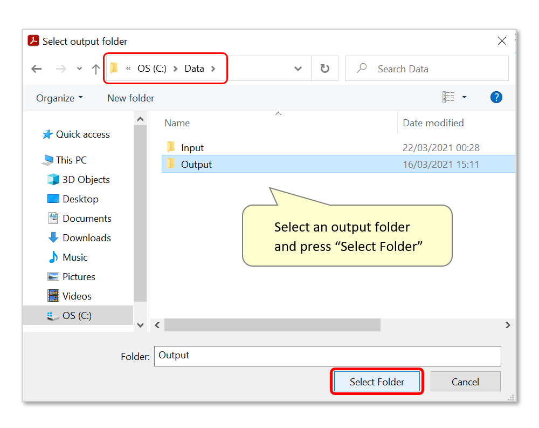
Task: Open Documents in the sidebar
Action: (x=79, y=218)
